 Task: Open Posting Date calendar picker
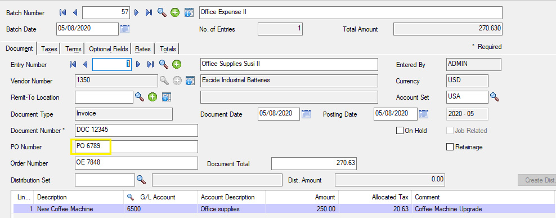coord(424,114)
